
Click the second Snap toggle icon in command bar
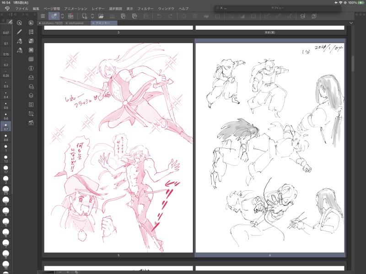[x=278, y=16]
